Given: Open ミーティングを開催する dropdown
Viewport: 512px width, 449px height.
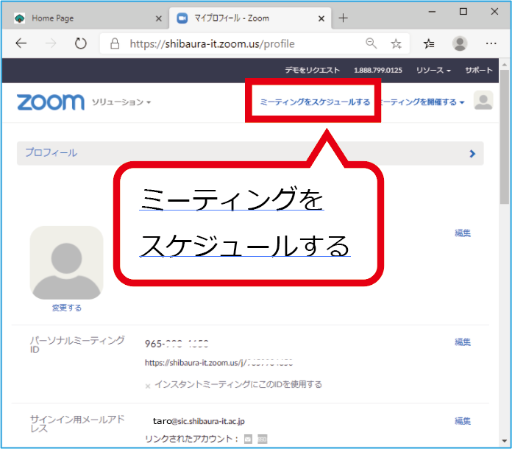Looking at the screenshot, I should tap(423, 102).
